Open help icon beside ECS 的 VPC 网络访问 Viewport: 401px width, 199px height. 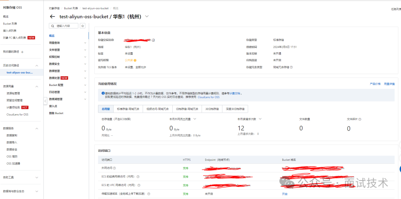pyautogui.click(x=139, y=185)
